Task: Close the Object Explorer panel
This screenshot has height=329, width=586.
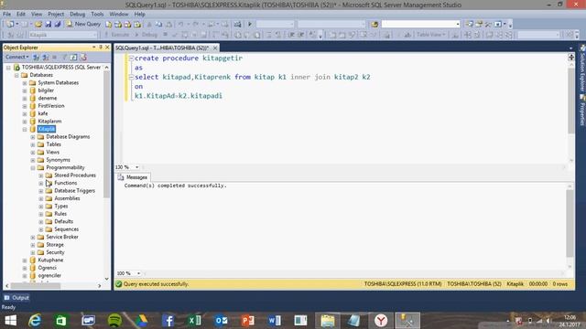Action: [x=107, y=48]
